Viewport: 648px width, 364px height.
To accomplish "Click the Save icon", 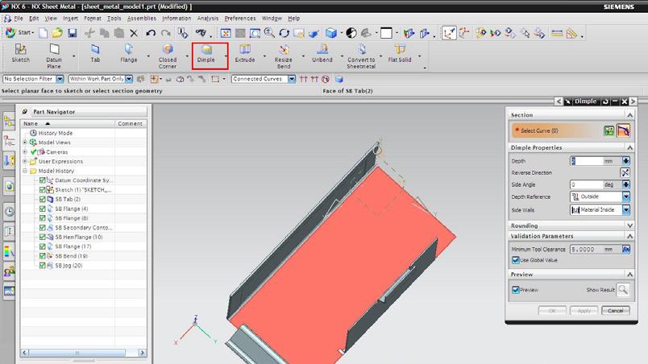I will (73, 33).
